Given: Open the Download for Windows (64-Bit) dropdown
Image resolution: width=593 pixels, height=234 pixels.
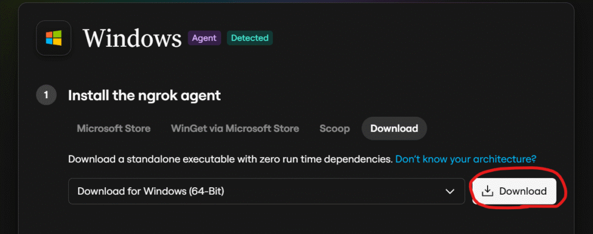Looking at the screenshot, I should pos(266,191).
